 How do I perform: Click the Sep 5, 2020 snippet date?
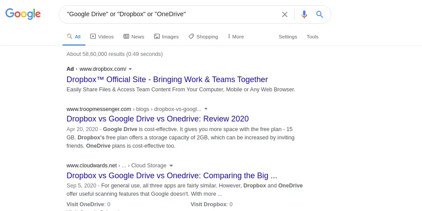pos(81,186)
